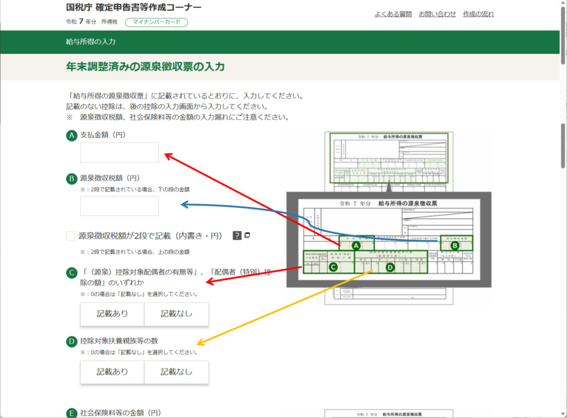
Task: Select 記載なし for spouse deduction section C
Action: click(177, 314)
